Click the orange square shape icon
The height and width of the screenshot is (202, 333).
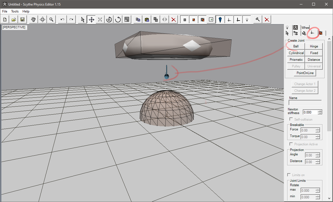[x=193, y=19]
